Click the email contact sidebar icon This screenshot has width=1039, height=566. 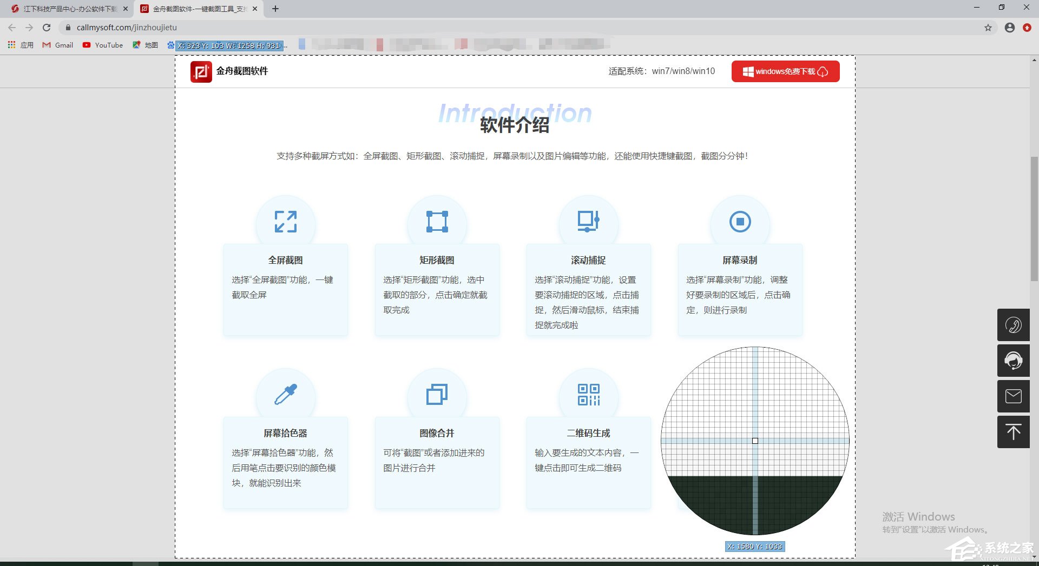tap(1013, 396)
